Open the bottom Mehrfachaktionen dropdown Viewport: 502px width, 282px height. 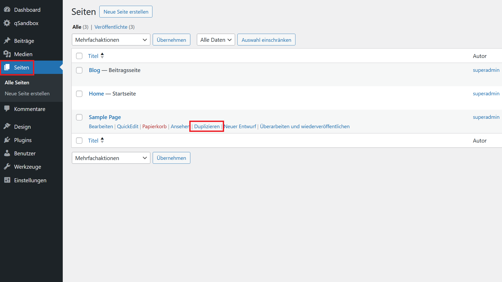coord(111,158)
